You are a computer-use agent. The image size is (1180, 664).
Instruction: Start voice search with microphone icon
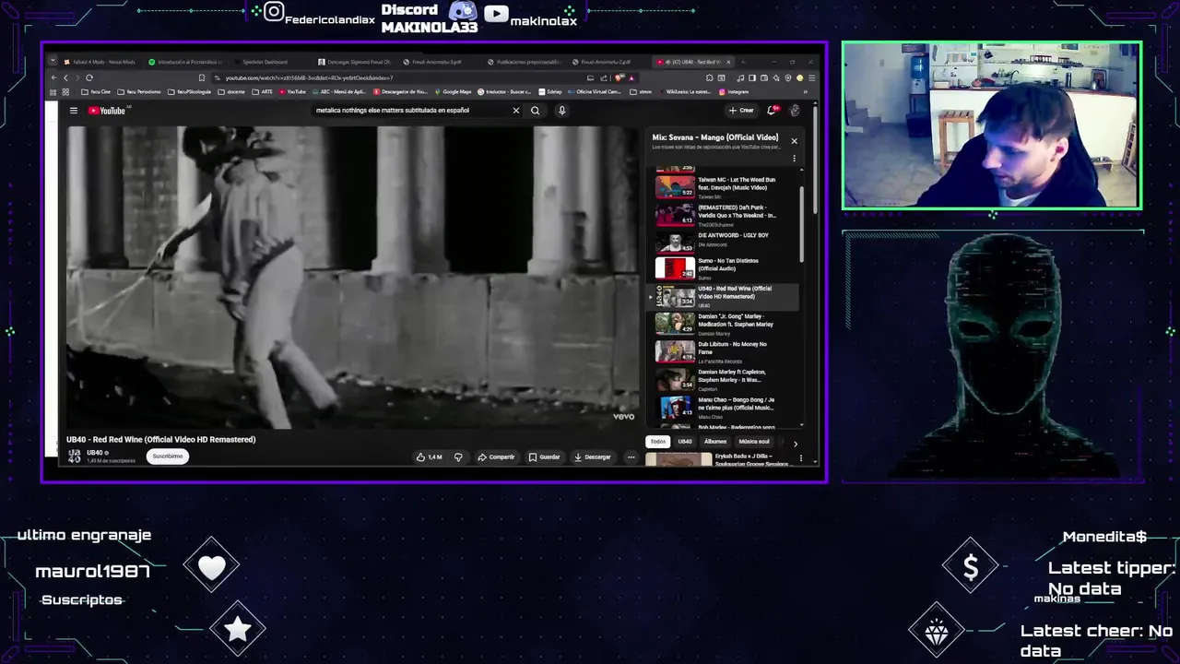coord(561,111)
